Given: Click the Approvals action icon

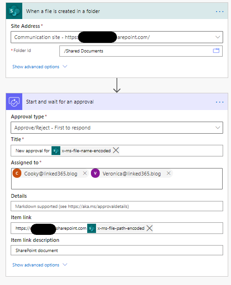Looking at the screenshot, I should pos(14,102).
